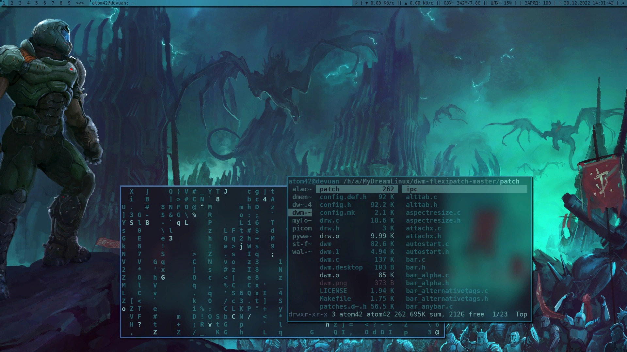Switch to workspace tag 5

coord(36,3)
